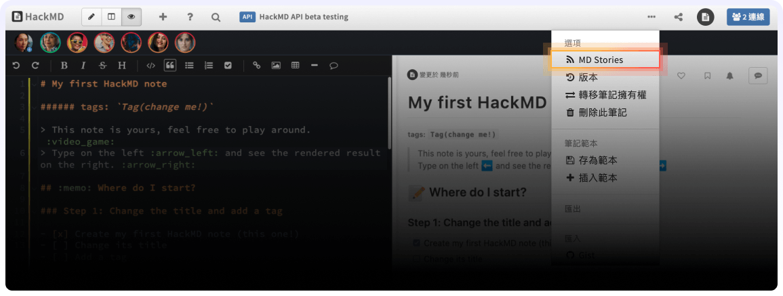Choose Gist import option

(x=605, y=255)
